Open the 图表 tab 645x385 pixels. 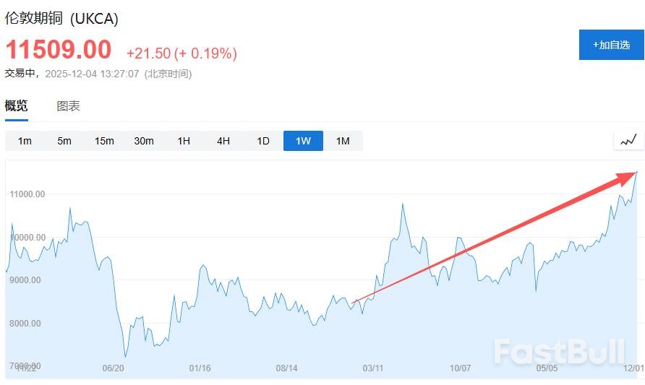pyautogui.click(x=68, y=106)
